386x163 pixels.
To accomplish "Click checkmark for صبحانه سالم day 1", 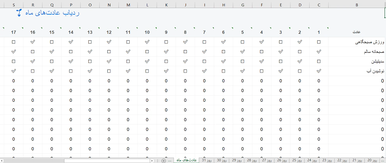I will click(x=319, y=51).
